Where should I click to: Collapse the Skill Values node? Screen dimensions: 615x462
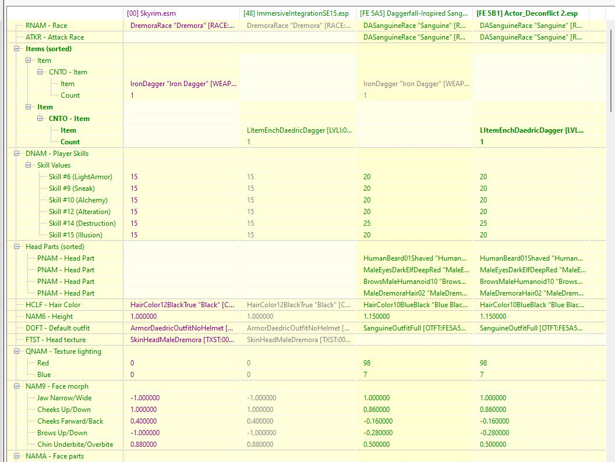pyautogui.click(x=28, y=165)
